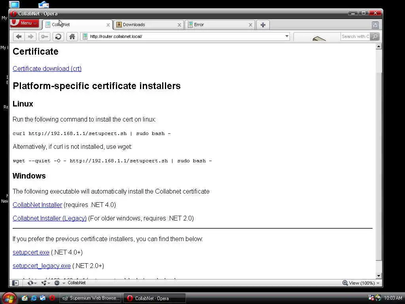This screenshot has width=405, height=304.
Task: Switch to the CollabNet tab
Action: pos(78,25)
